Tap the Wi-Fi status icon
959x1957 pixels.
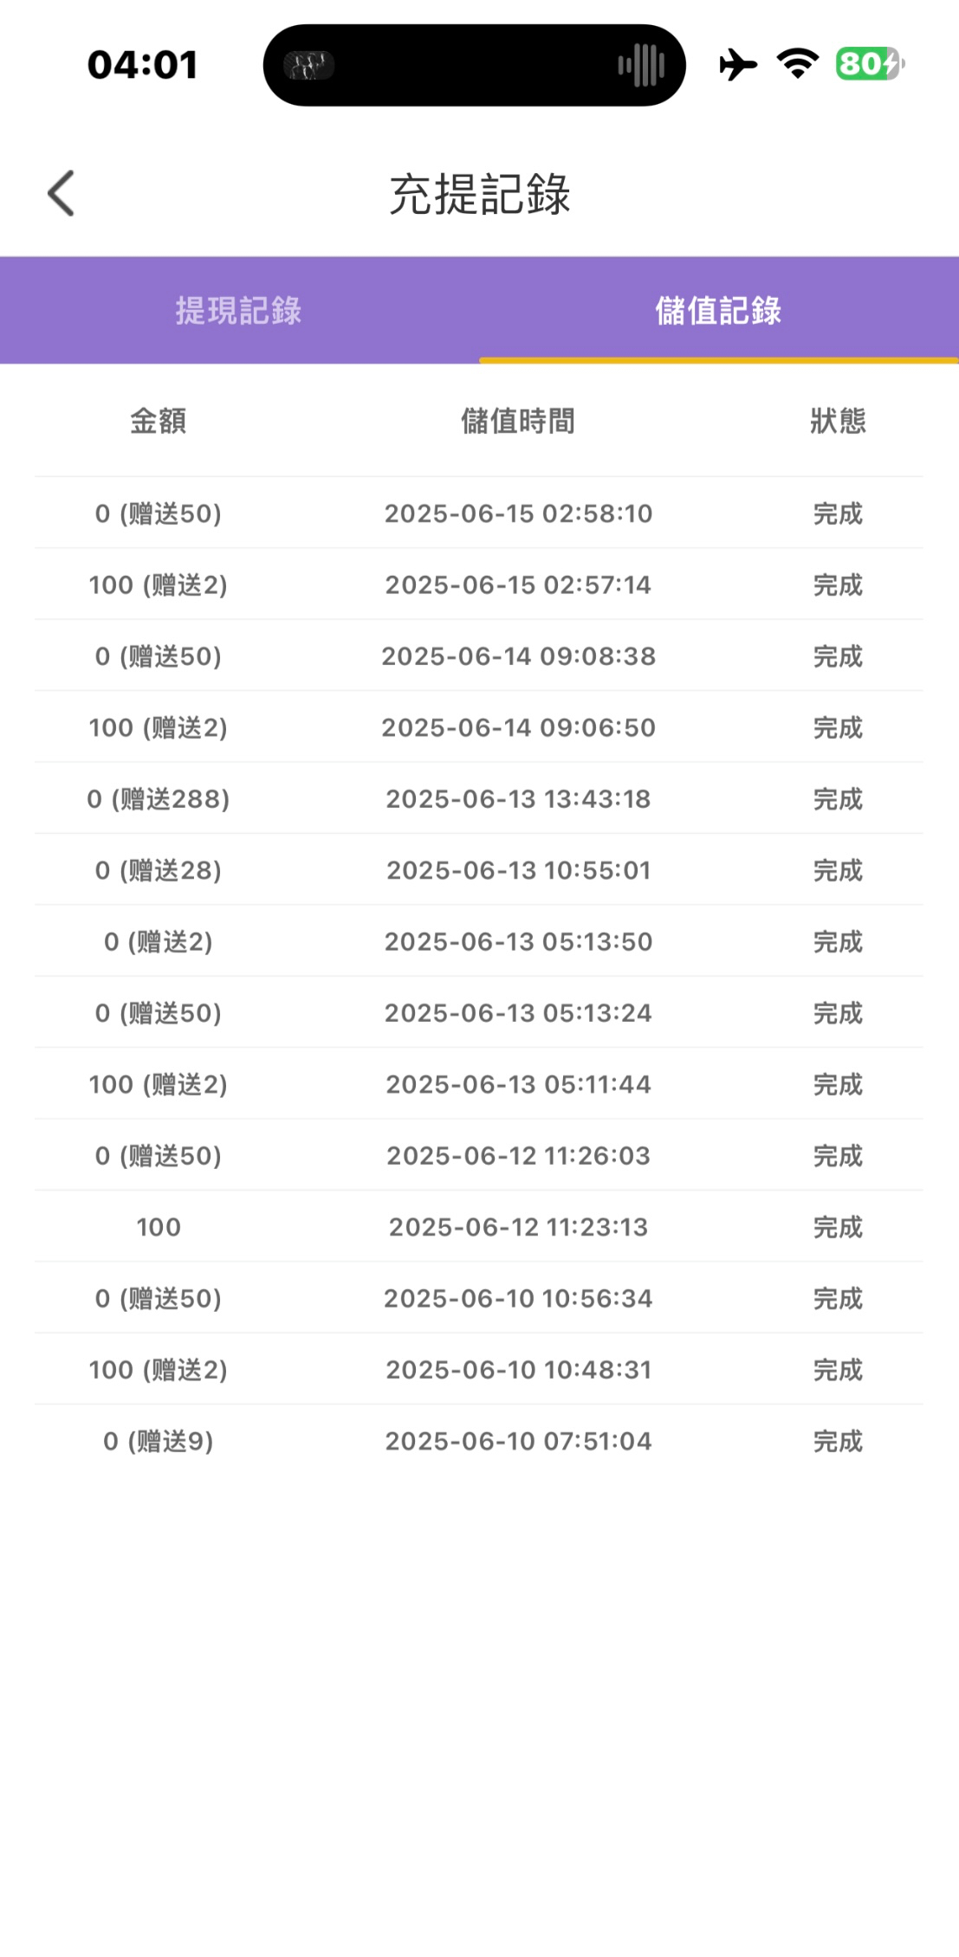797,64
